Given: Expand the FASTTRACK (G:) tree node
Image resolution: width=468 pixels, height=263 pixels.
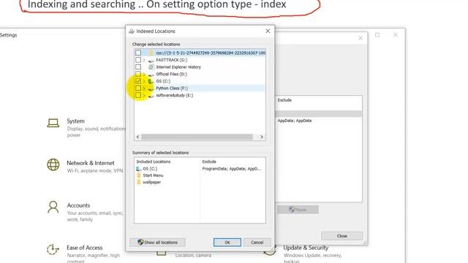Looking at the screenshot, I should coord(144,60).
